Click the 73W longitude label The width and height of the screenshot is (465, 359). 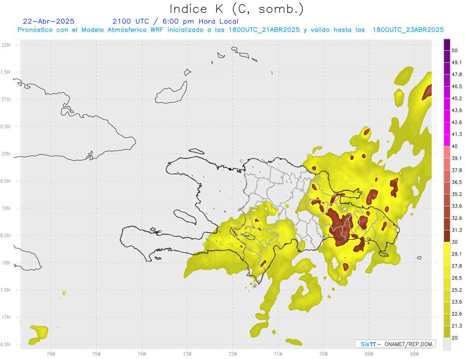click(x=187, y=354)
